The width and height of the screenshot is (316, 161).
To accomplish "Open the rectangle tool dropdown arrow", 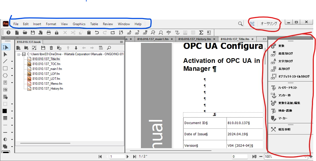I will click(x=12, y=68).
